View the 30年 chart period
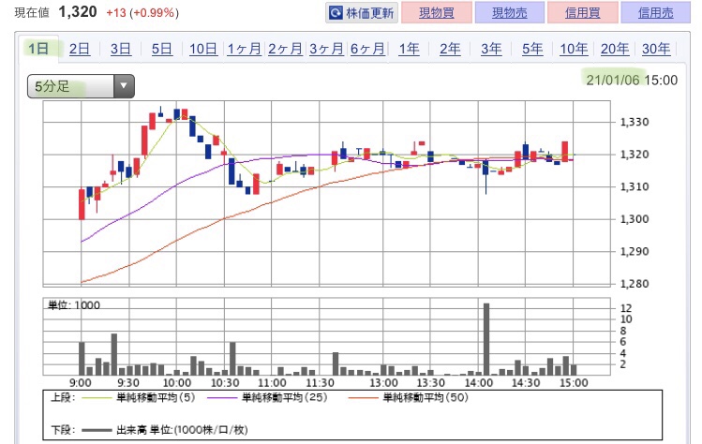Image resolution: width=702 pixels, height=444 pixels. click(x=656, y=49)
